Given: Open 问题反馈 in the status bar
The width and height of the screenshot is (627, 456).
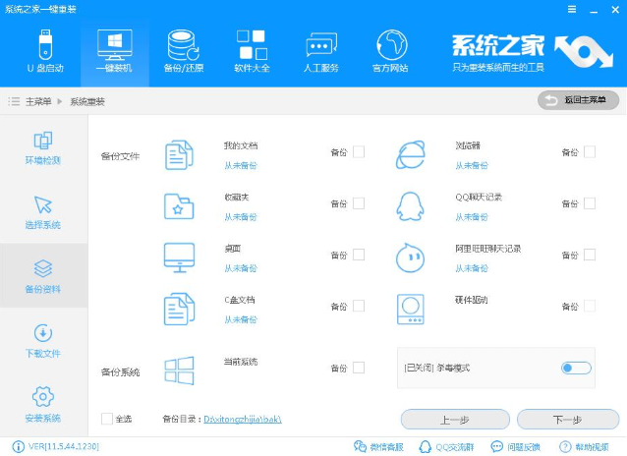Looking at the screenshot, I should (515, 447).
